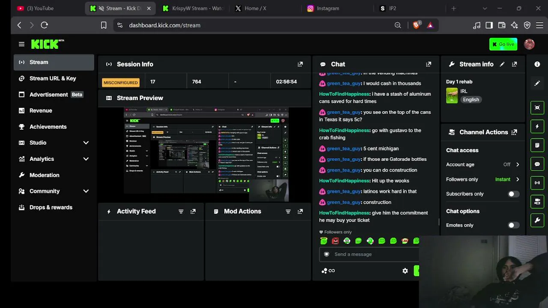Viewport: 548px width, 308px height.
Task: Filter the Activity Feed
Action: point(181,211)
